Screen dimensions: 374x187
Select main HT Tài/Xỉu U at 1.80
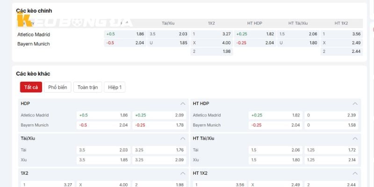(x=298, y=43)
